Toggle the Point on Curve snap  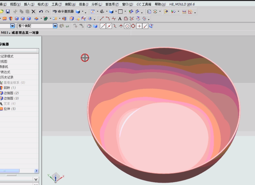pyautogui.click(x=145, y=26)
